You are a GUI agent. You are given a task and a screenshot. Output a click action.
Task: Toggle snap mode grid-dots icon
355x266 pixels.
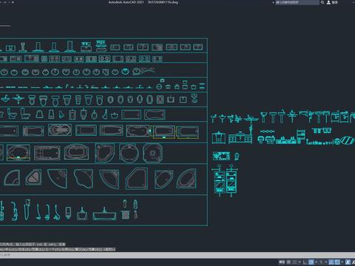(294, 262)
